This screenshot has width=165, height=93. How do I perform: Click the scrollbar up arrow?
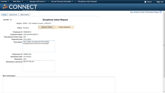[x=164, y=12]
